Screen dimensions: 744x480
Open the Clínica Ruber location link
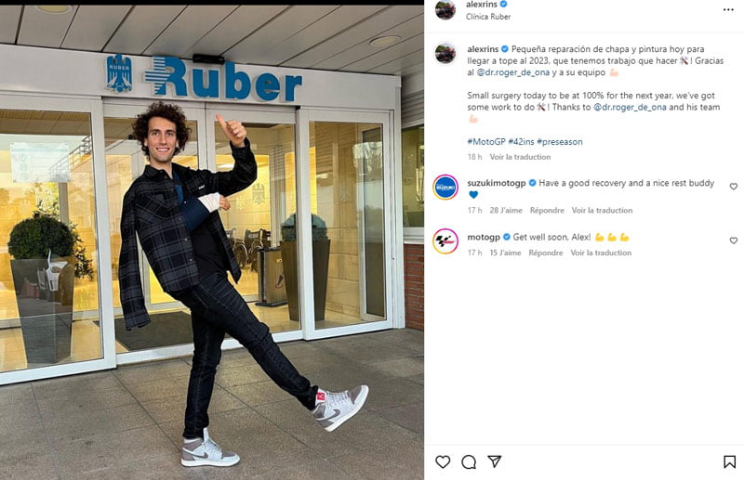pyautogui.click(x=488, y=17)
